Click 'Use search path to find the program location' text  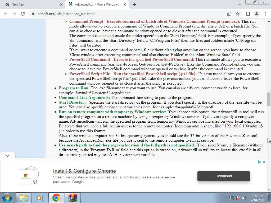[127, 145]
